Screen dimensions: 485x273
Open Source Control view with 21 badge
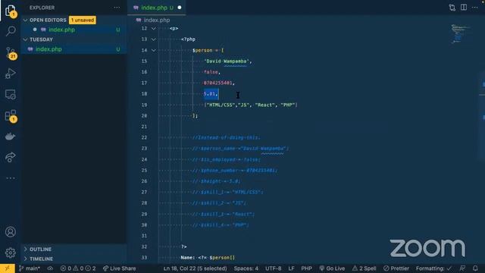tap(11, 52)
